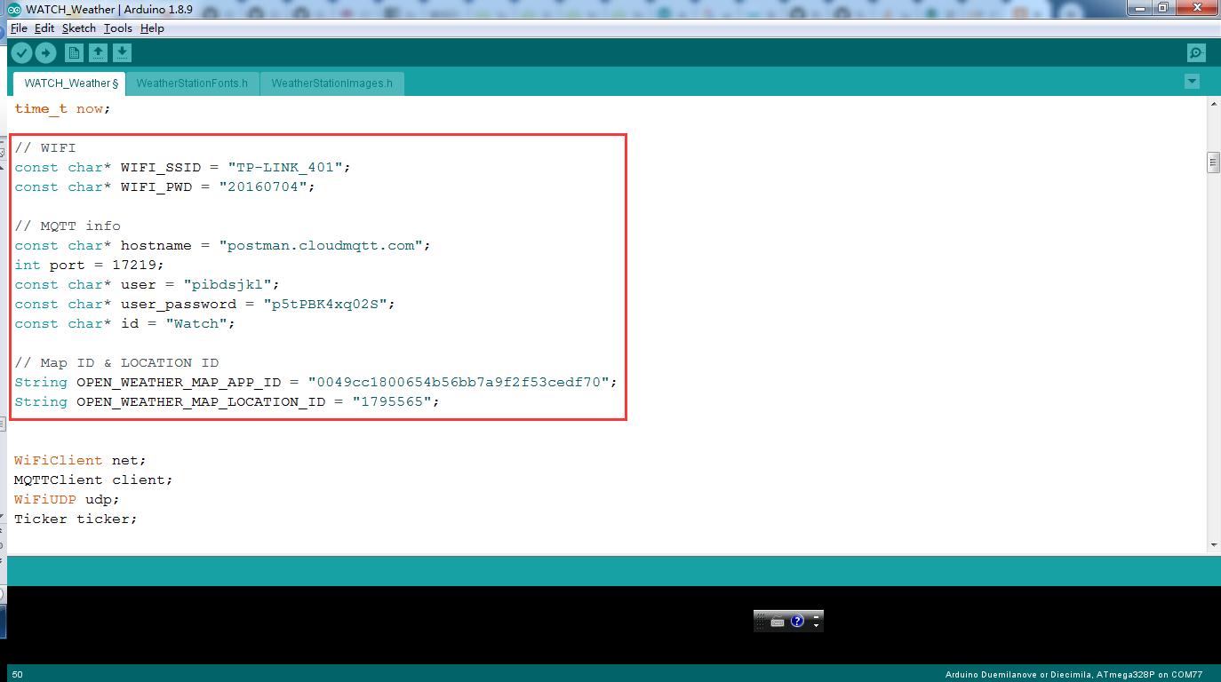
Task: Open language bar options arrow
Action: [816, 626]
